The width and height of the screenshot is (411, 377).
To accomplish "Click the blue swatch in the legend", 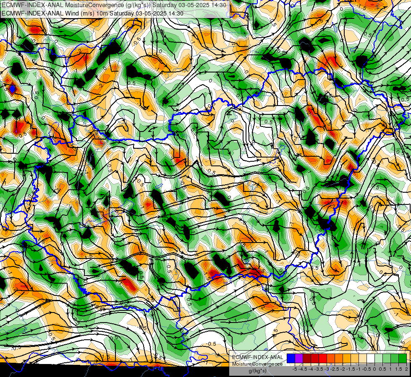I will pyautogui.click(x=291, y=358).
